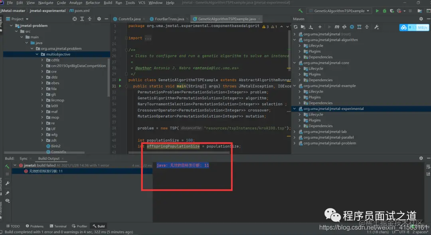431x235 pixels.
Task: Collapse All icon in Project panel header
Action: pos(90,19)
